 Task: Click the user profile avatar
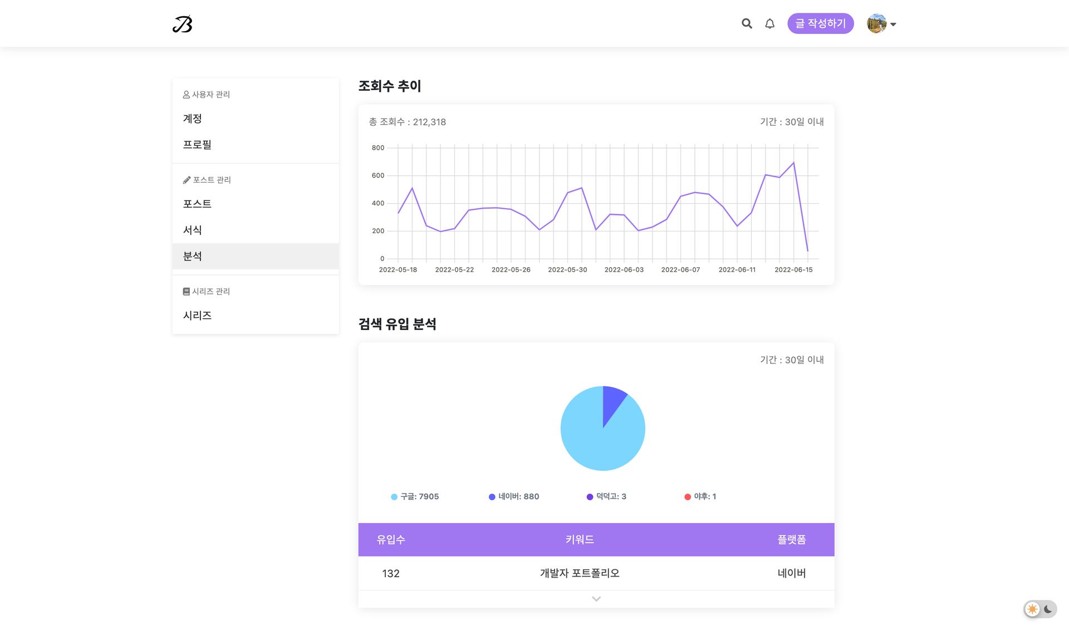876,23
